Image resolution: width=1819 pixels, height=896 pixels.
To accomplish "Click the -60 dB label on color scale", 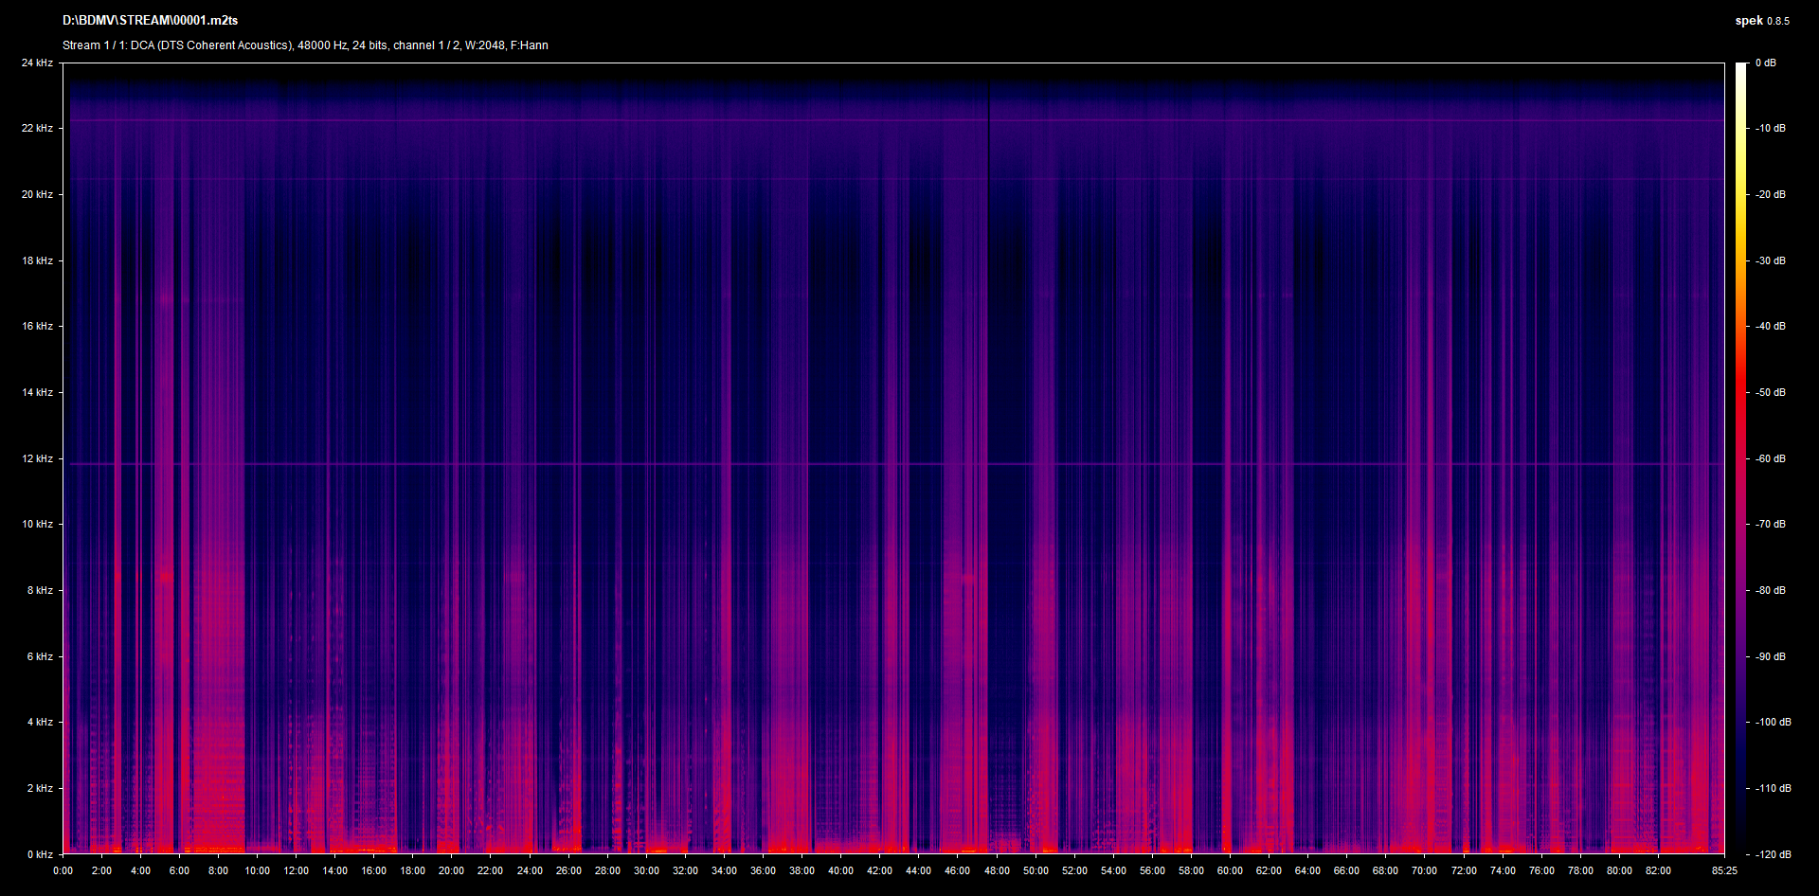I will click(x=1769, y=458).
